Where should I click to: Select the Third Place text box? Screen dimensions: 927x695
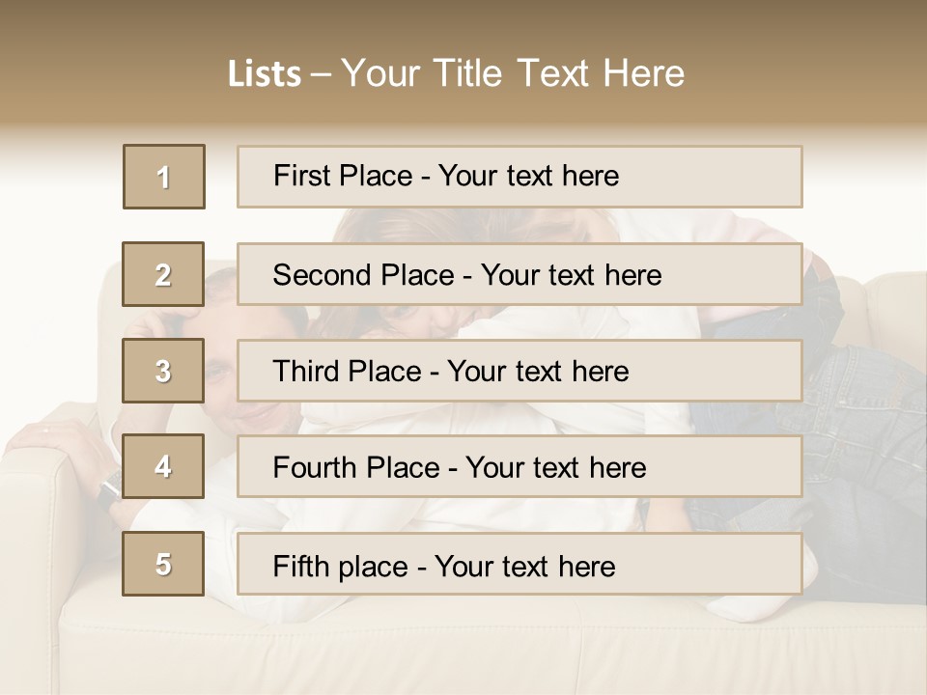(x=520, y=371)
